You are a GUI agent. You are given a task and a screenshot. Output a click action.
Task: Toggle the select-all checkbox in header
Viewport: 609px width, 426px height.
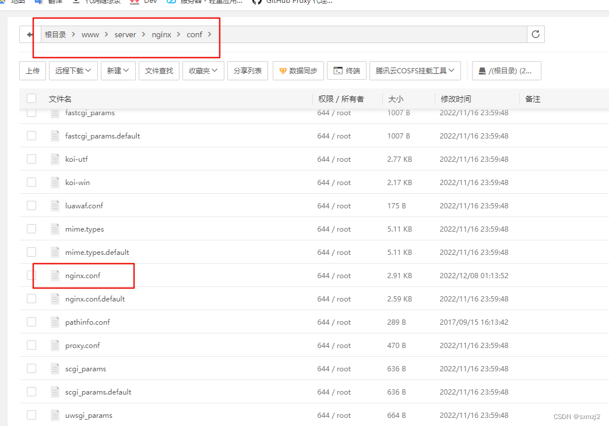click(x=31, y=98)
